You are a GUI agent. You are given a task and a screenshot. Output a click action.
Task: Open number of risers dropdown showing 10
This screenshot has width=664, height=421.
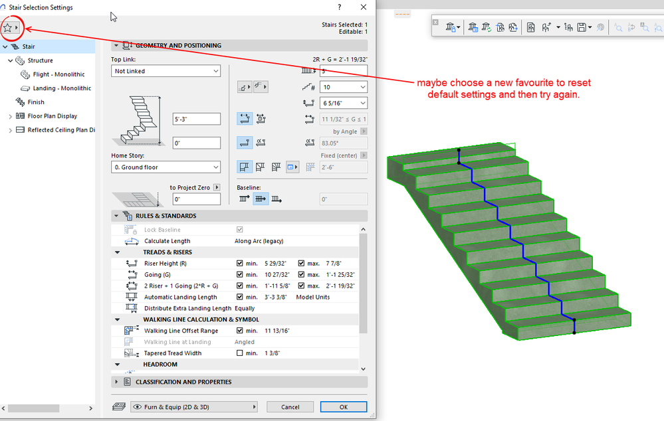coord(344,87)
